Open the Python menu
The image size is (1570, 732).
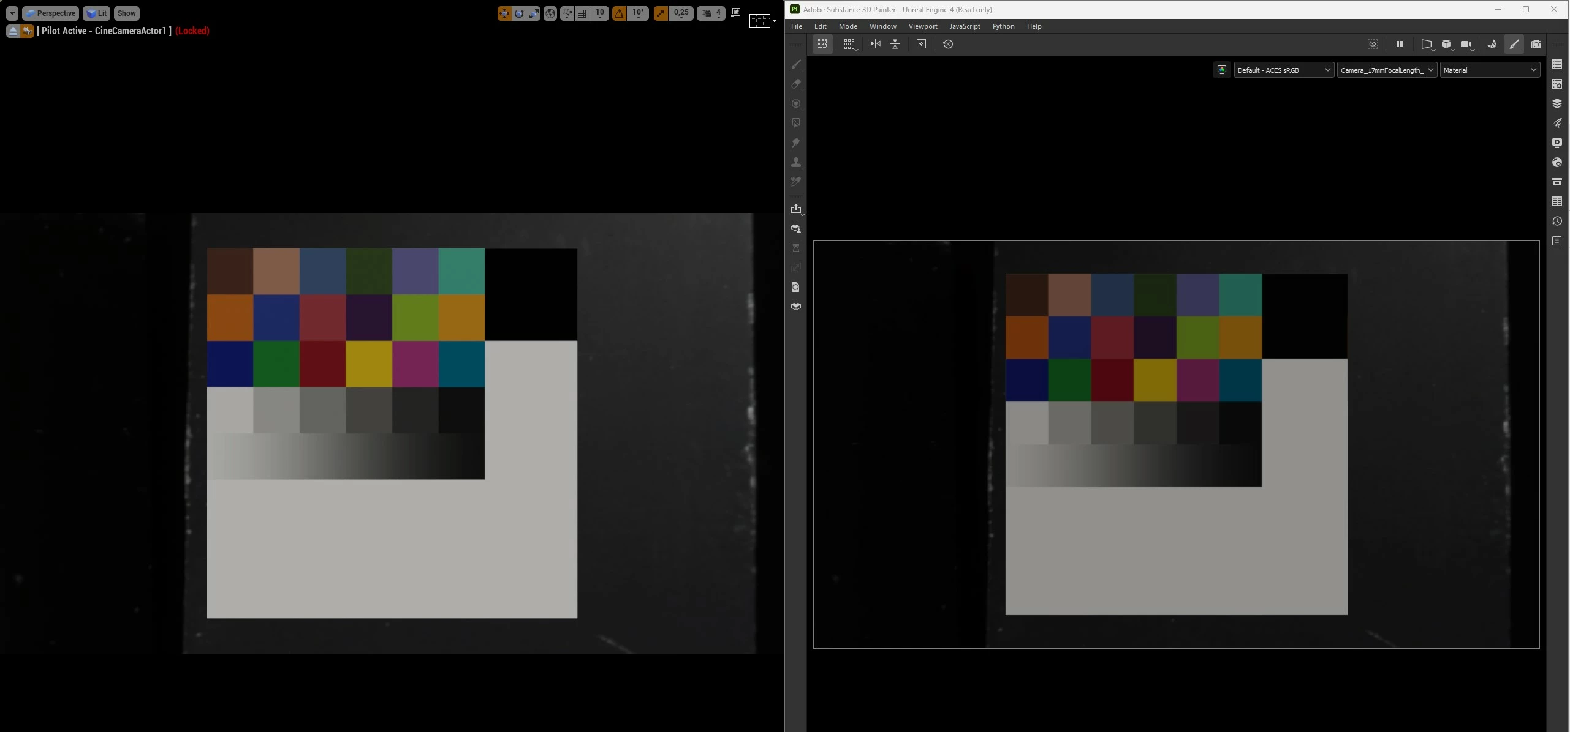tap(1003, 26)
